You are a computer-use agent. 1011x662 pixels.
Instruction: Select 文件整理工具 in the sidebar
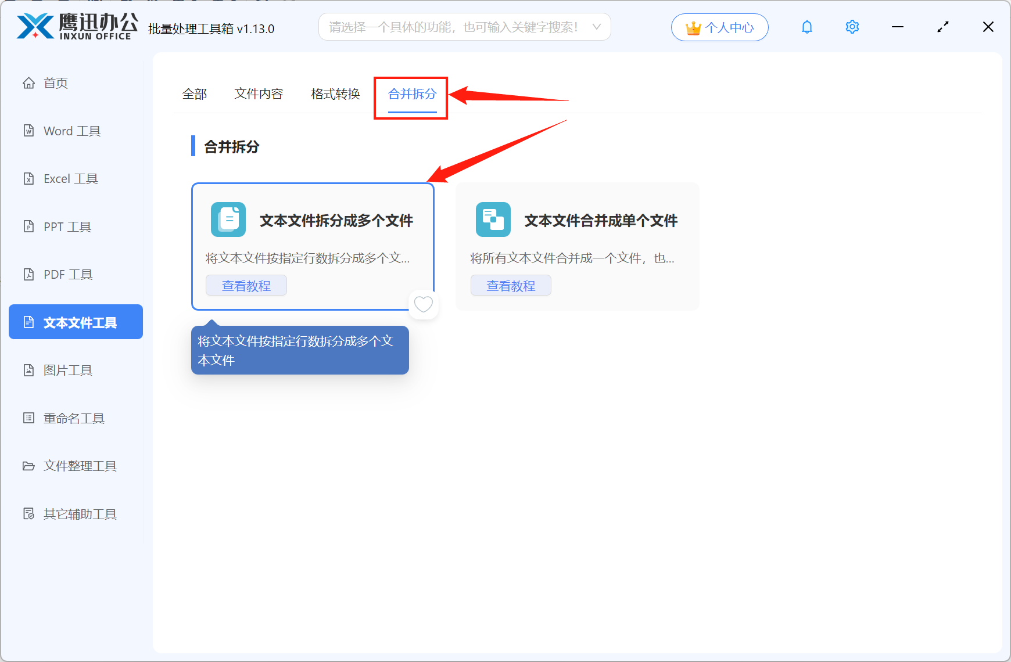tap(79, 466)
